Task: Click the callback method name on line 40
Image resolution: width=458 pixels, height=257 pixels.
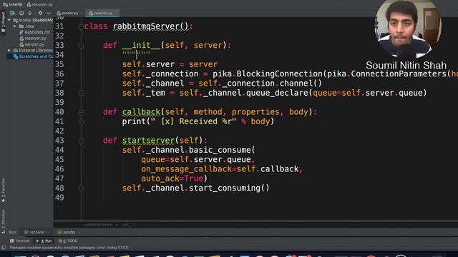Action: [141, 112]
